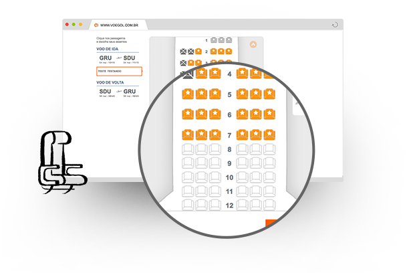Click the VOO DE VOLTA heading
407x273 pixels.
(x=111, y=82)
